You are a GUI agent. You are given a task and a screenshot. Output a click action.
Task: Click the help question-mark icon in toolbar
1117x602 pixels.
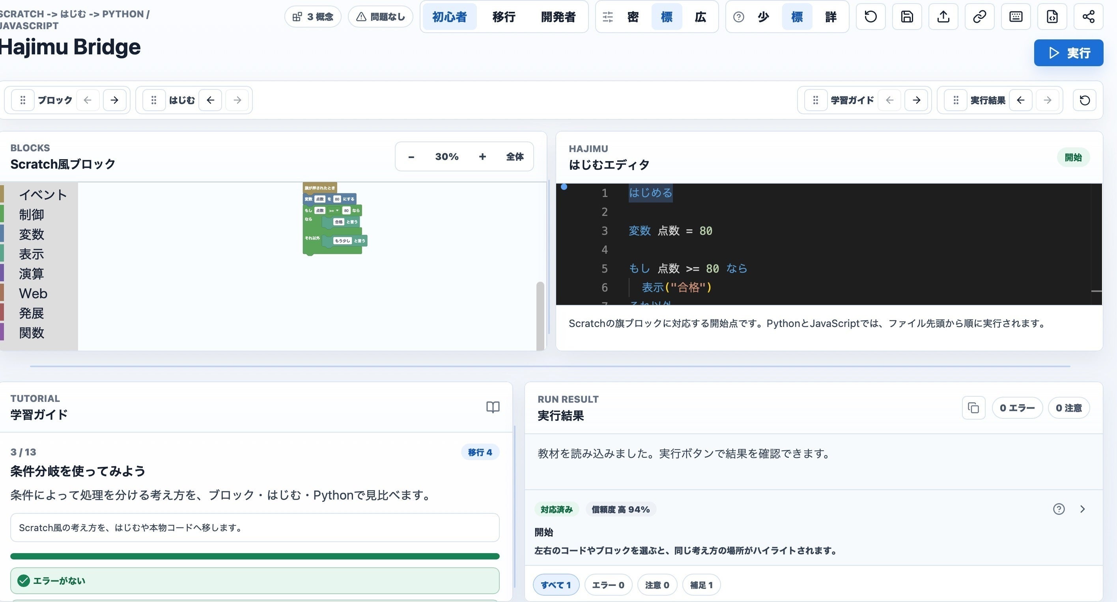pyautogui.click(x=738, y=17)
